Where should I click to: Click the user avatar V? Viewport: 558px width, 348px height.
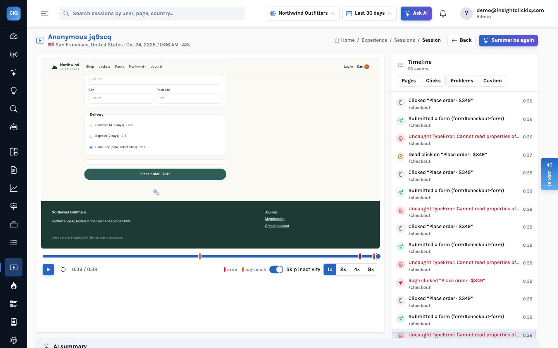[x=467, y=13]
